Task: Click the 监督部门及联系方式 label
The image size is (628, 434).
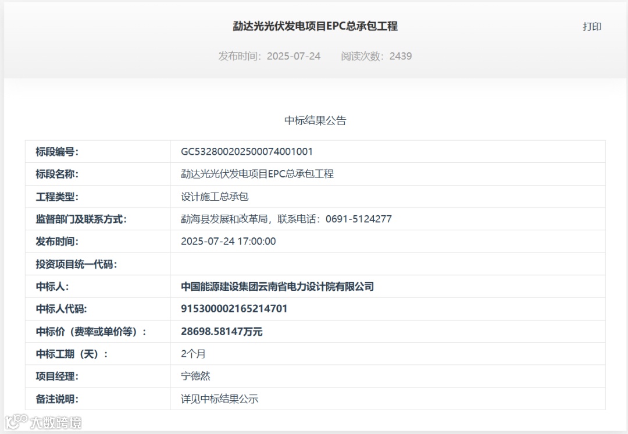Action: (81, 219)
